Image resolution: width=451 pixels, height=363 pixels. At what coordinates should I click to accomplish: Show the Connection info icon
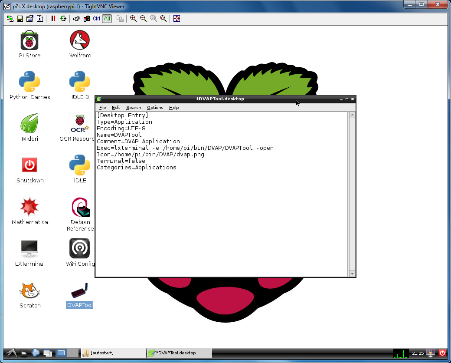[x=40, y=19]
